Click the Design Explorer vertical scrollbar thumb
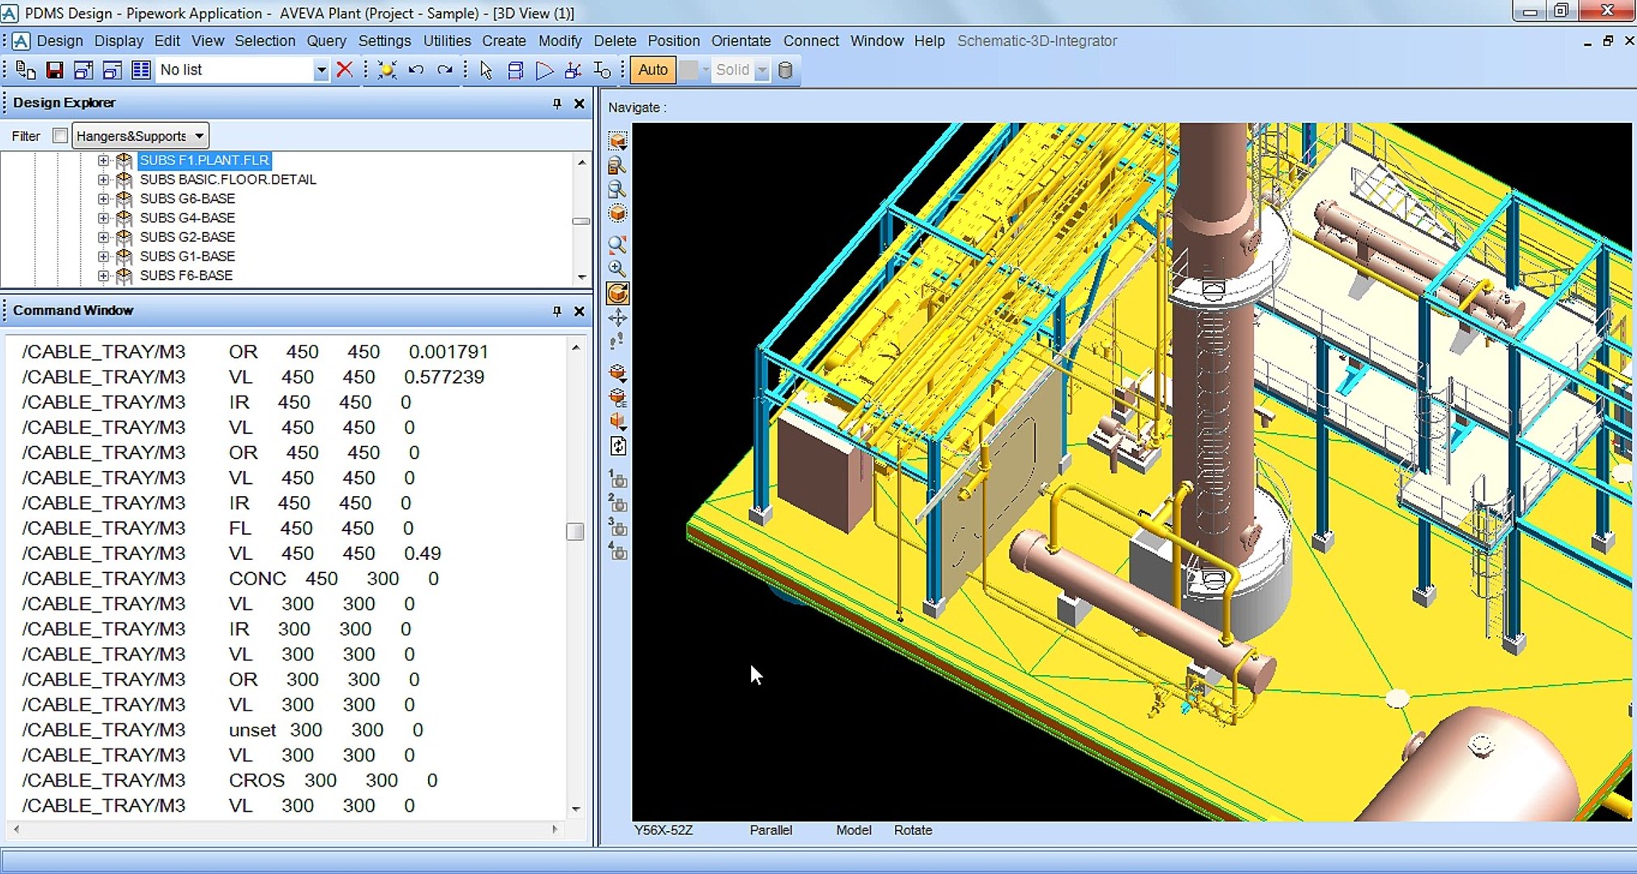Image resolution: width=1637 pixels, height=874 pixels. 581,221
